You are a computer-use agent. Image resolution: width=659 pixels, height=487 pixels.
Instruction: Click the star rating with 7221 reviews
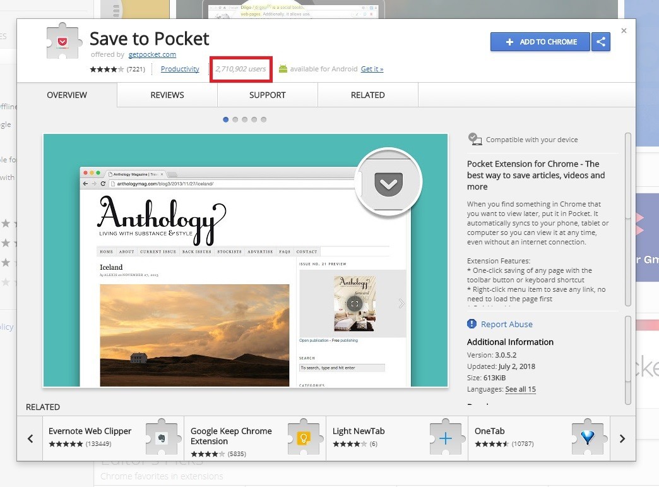tap(117, 69)
